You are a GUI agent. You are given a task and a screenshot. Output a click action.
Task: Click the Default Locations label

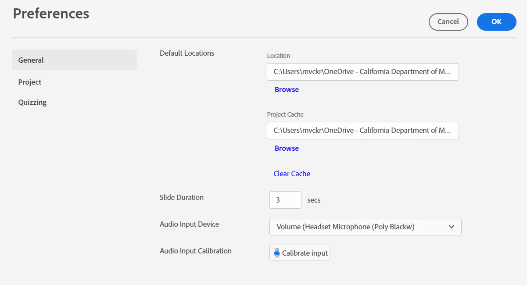(187, 53)
